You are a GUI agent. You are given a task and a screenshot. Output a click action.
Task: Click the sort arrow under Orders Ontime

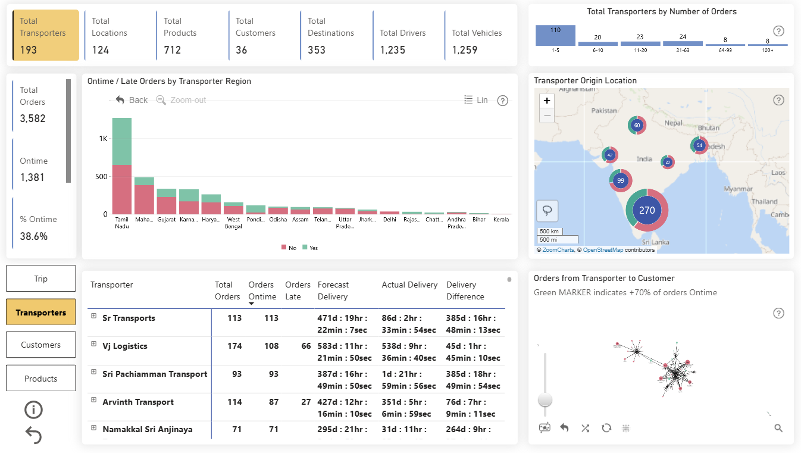click(x=252, y=304)
